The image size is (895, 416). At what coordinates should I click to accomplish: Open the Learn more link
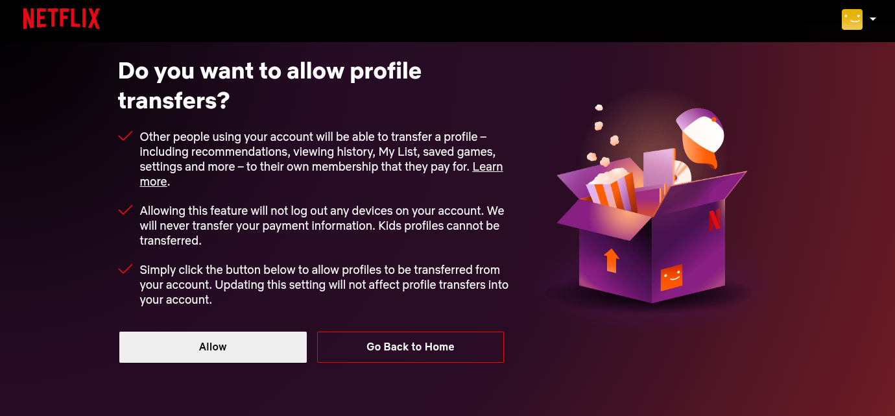(x=487, y=167)
